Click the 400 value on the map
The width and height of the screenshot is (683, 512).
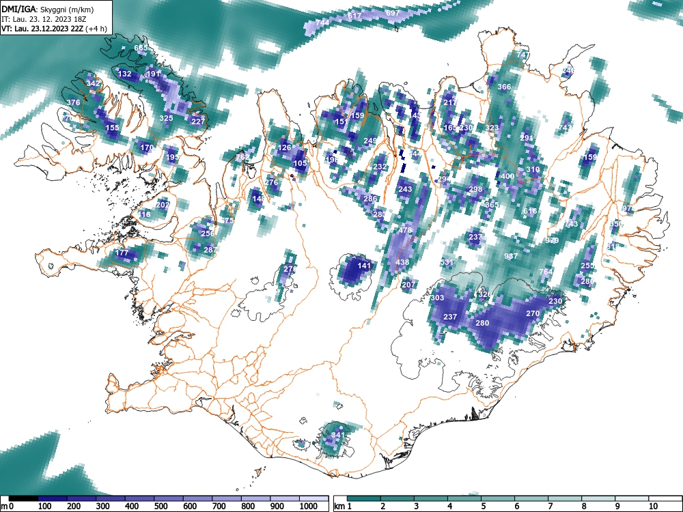[x=507, y=176]
